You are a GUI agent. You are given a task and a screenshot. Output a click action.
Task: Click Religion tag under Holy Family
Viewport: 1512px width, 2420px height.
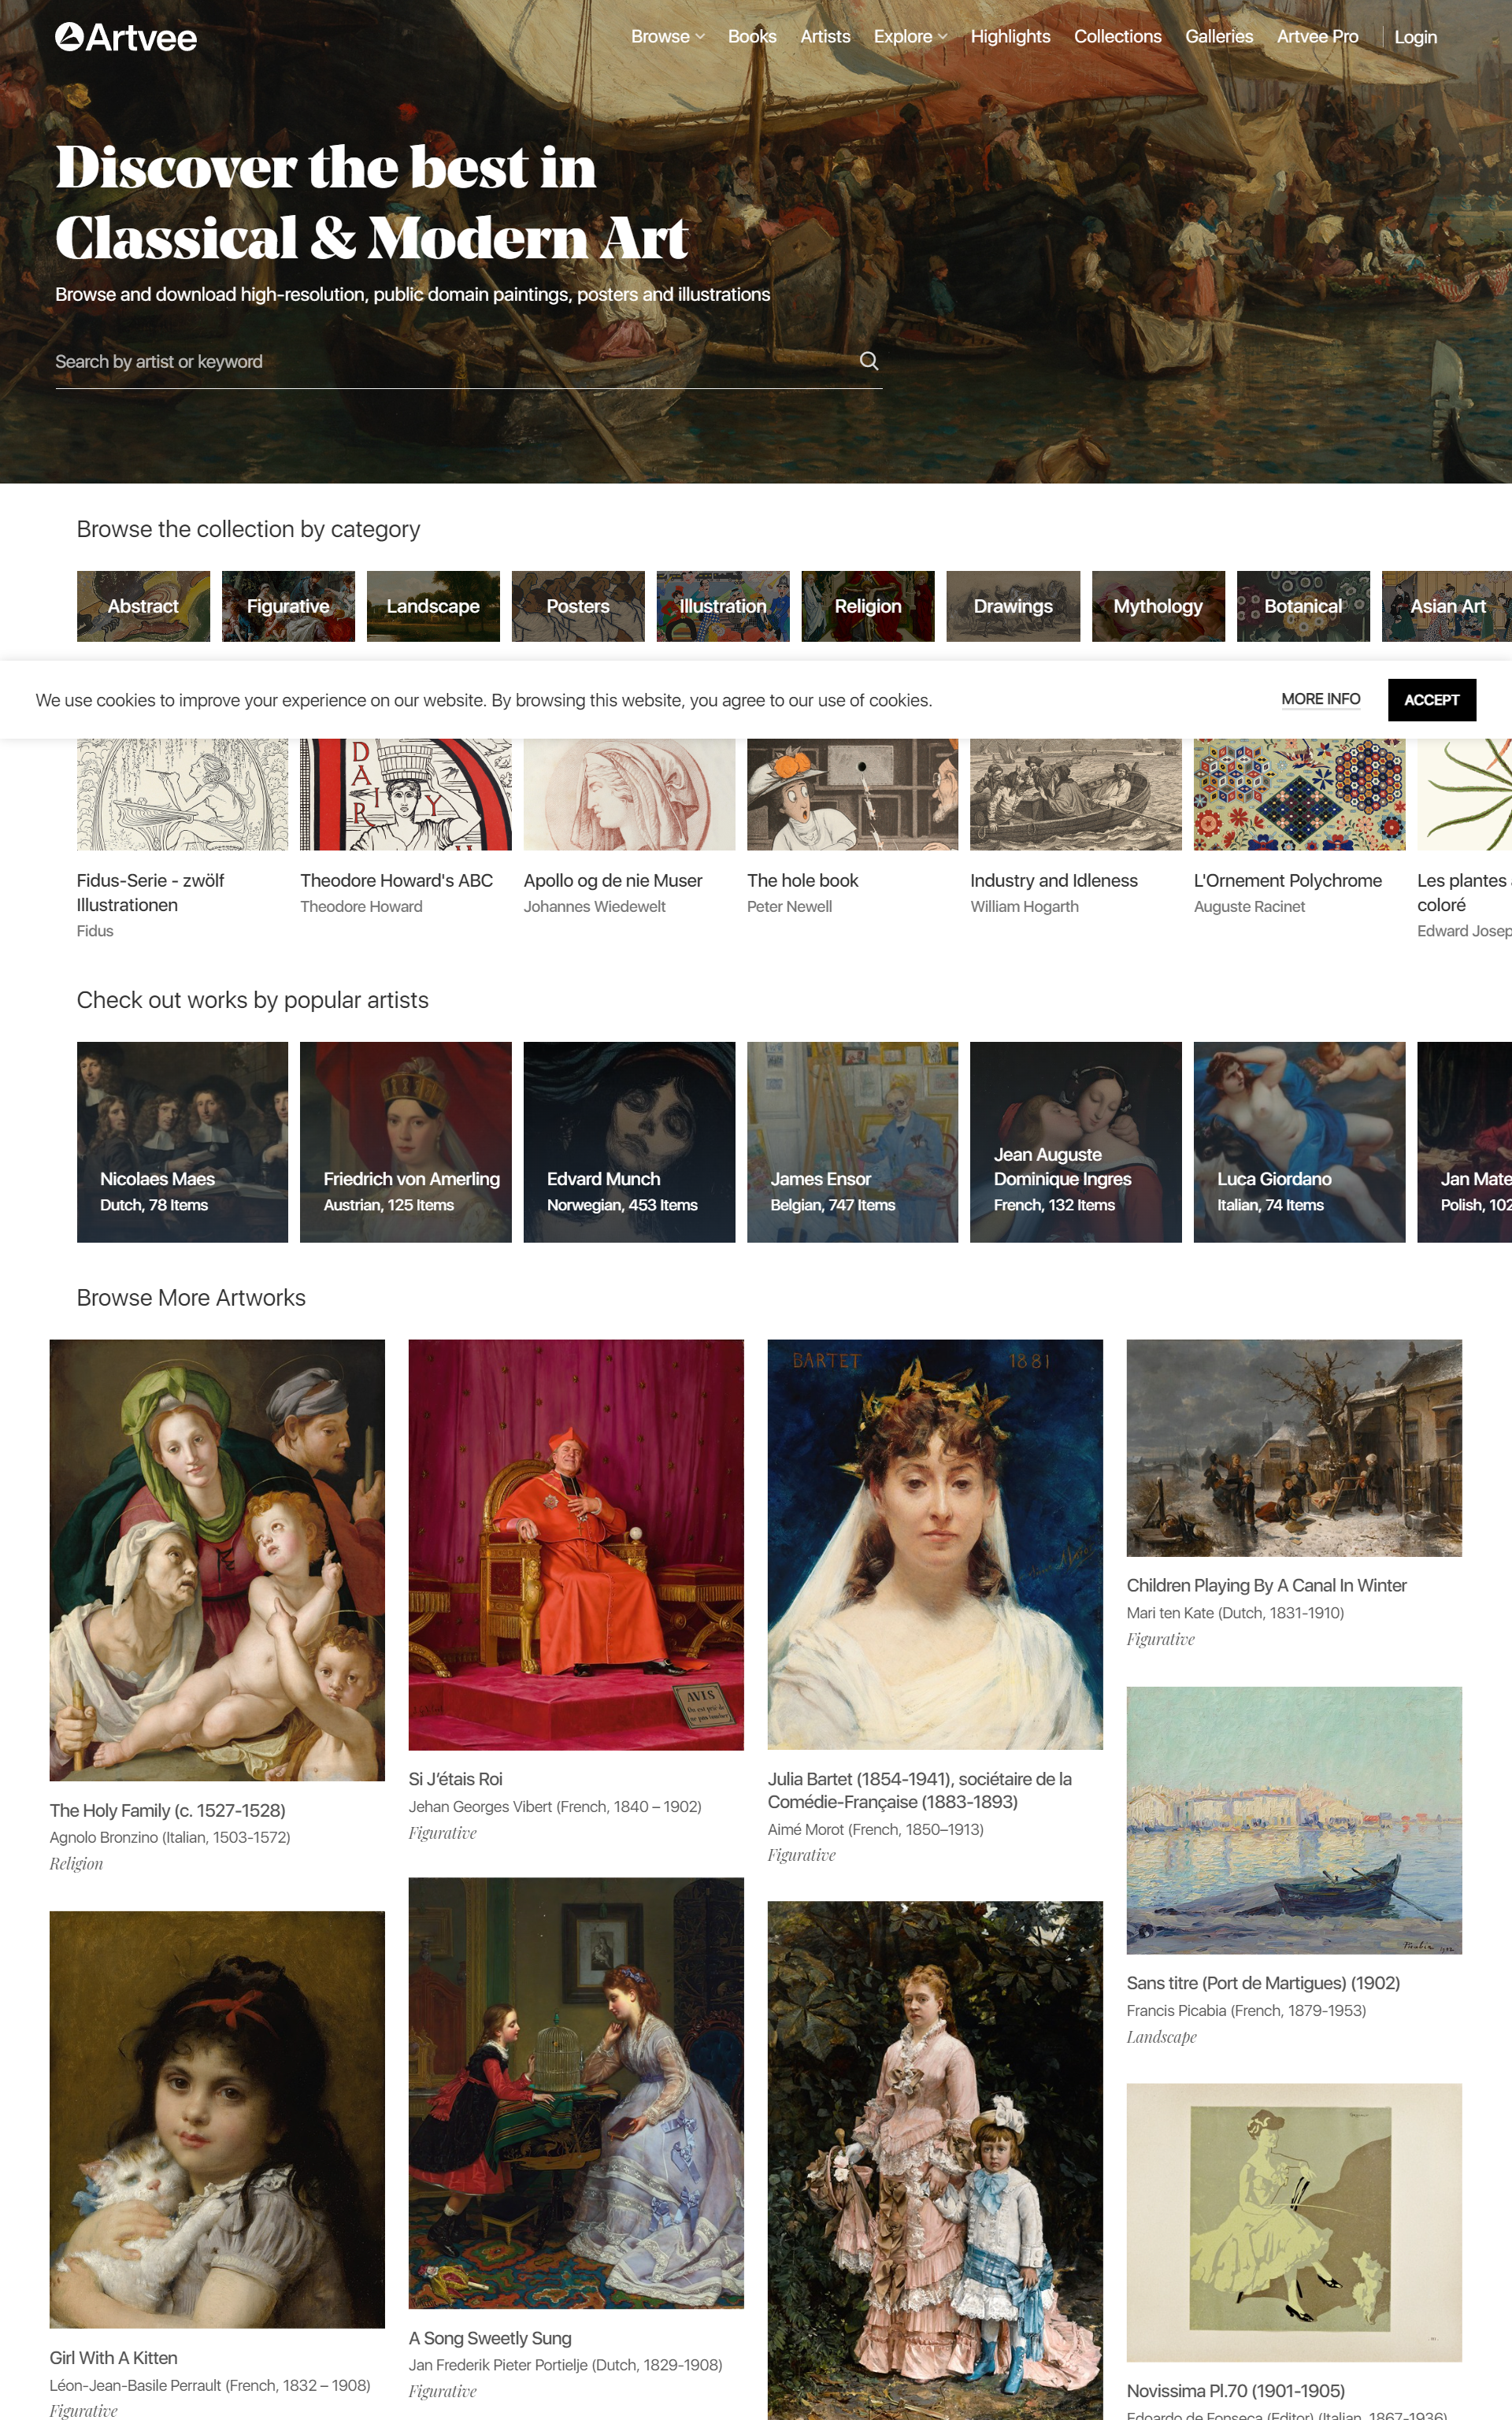tap(76, 1864)
